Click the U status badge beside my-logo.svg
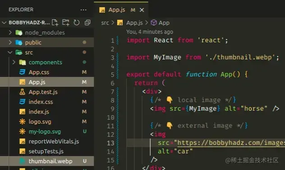 click(85, 131)
